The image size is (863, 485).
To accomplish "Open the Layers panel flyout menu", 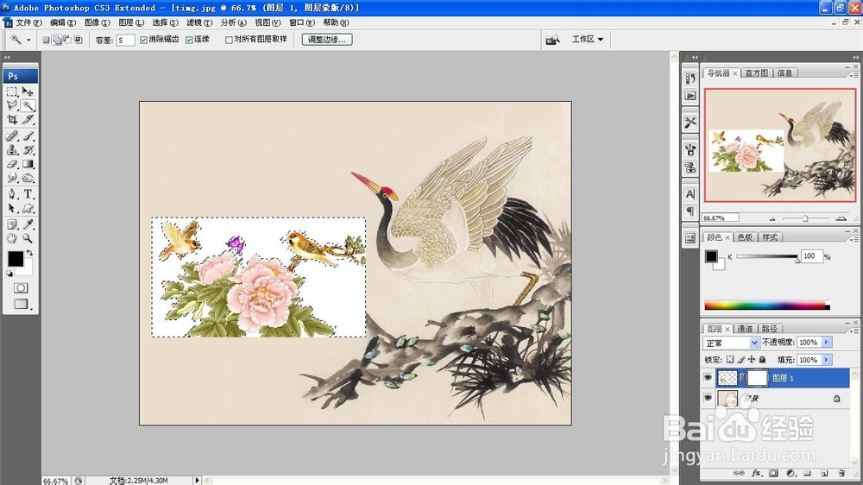I will pyautogui.click(x=854, y=331).
